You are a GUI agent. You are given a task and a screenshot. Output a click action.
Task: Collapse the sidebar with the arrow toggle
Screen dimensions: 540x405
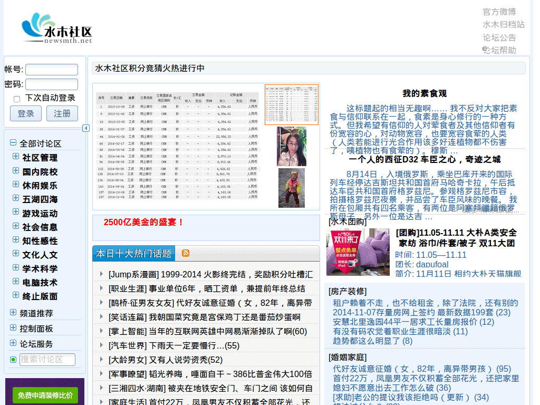tap(86, 128)
